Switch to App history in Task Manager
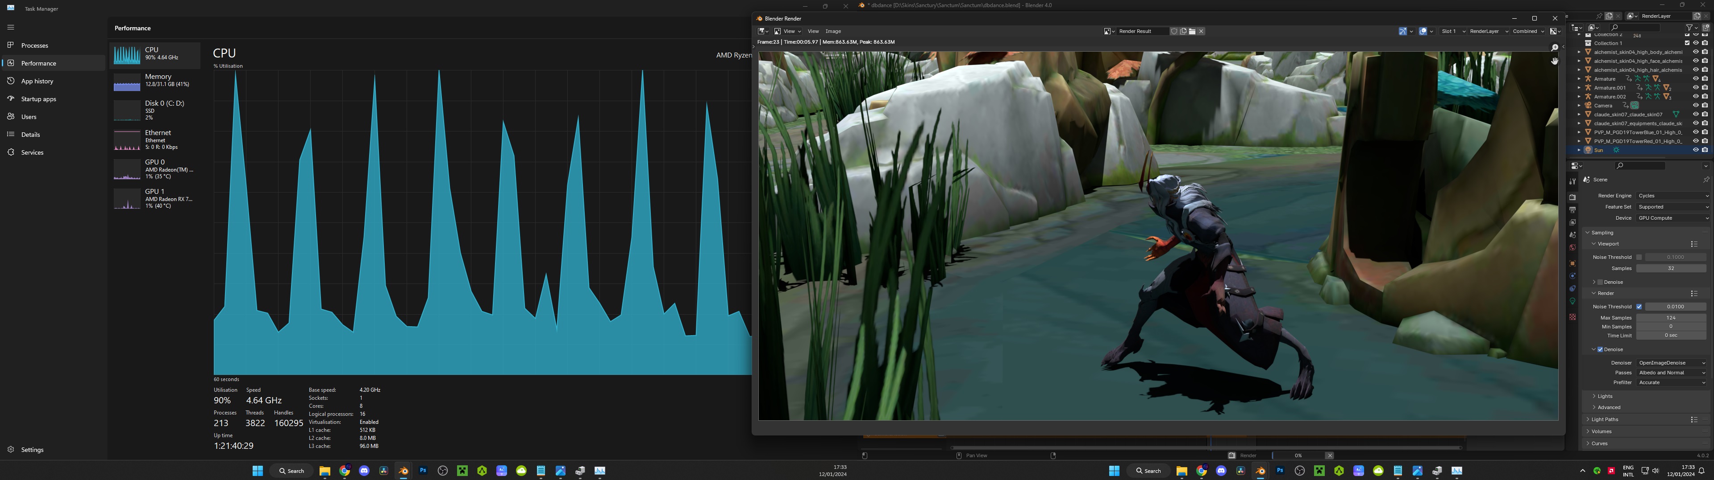This screenshot has height=480, width=1714. (53, 81)
